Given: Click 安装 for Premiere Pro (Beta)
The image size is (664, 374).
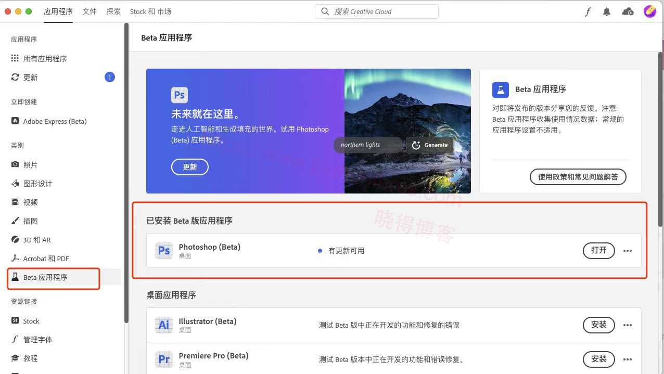Looking at the screenshot, I should (x=599, y=359).
